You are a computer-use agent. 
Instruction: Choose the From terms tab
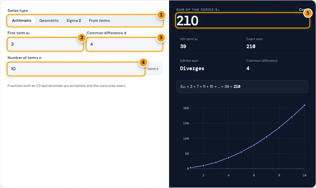click(99, 21)
